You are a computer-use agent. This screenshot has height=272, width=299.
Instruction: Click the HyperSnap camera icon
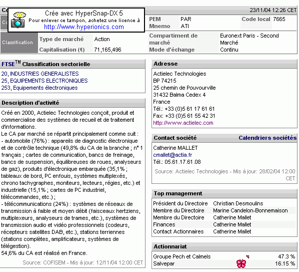tap(18, 20)
